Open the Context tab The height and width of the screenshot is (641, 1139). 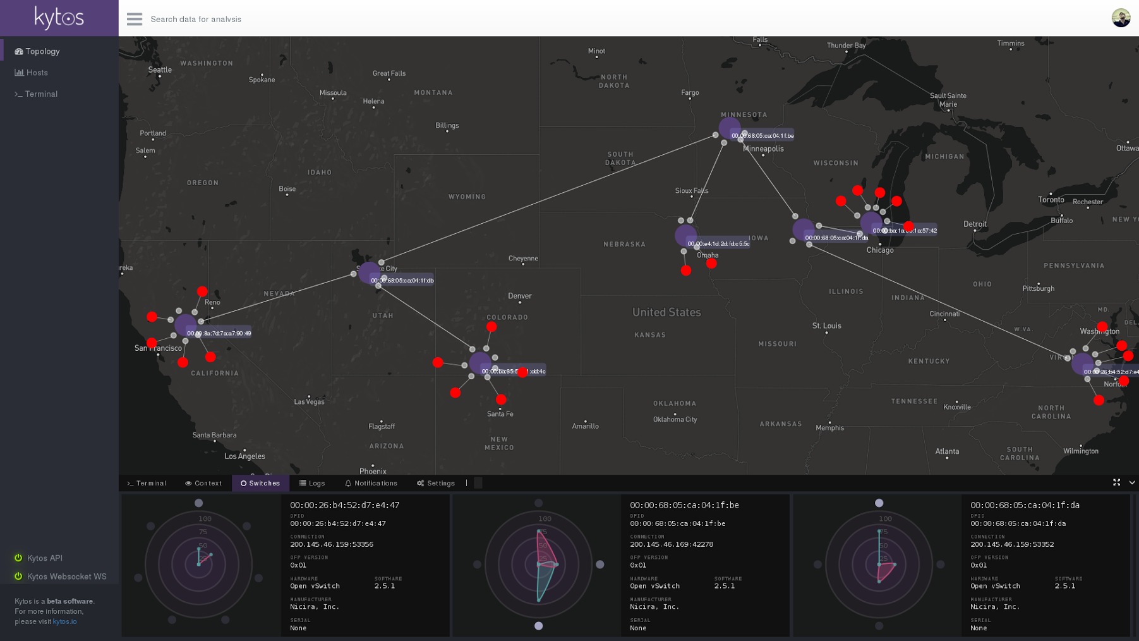pos(203,483)
